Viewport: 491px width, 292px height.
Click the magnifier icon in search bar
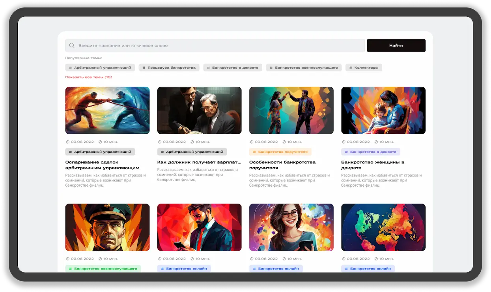72,45
